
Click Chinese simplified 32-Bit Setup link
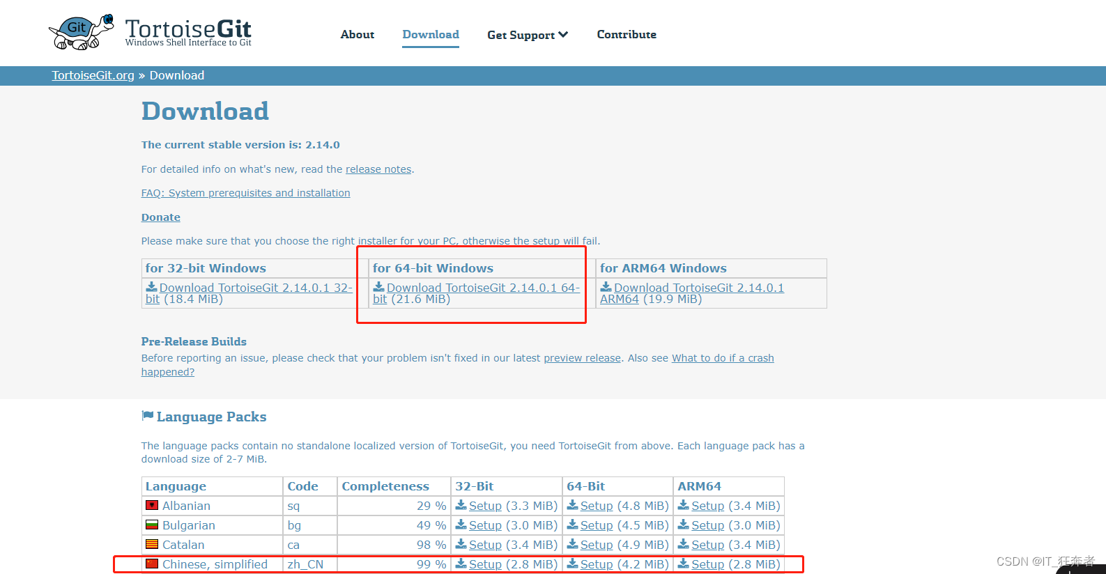485,564
